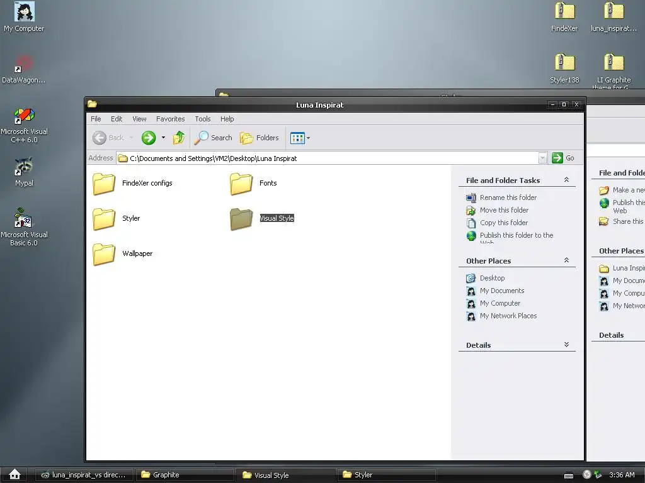
Task: Click the network tray icon
Action: [x=598, y=474]
